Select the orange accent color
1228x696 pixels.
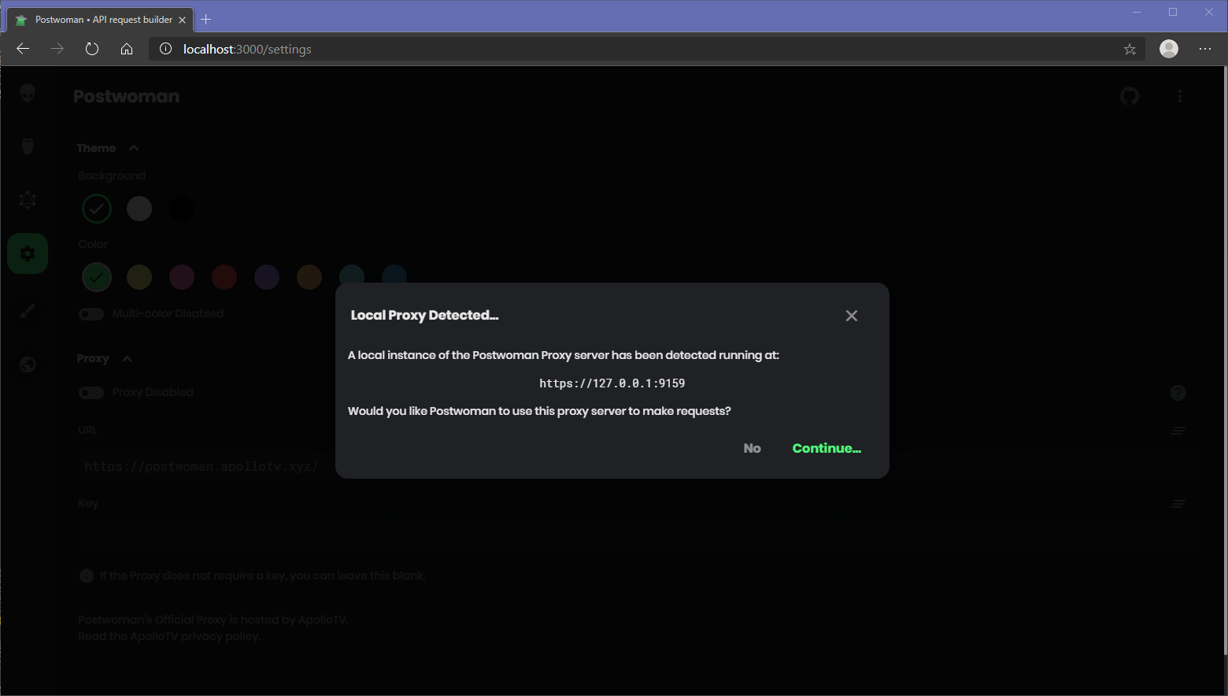pos(309,277)
